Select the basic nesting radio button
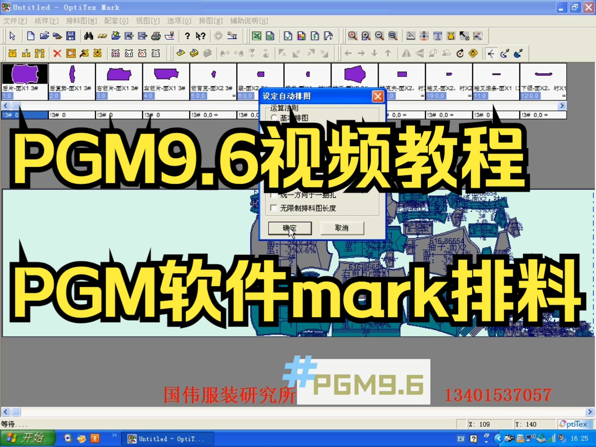Viewport: 596px width, 447px height. pos(274,118)
